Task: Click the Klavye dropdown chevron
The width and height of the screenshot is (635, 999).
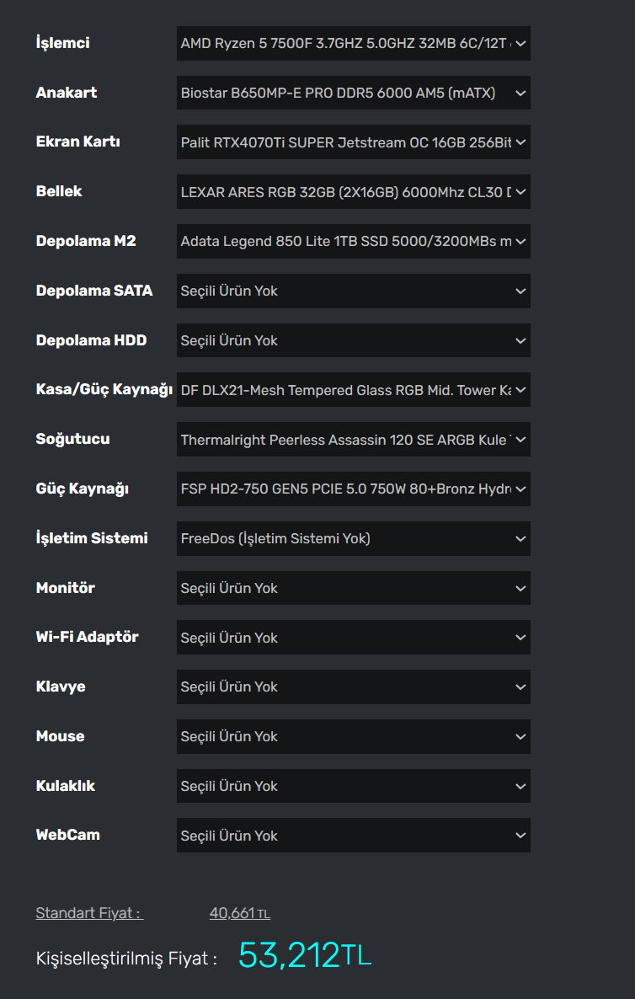Action: (x=520, y=687)
